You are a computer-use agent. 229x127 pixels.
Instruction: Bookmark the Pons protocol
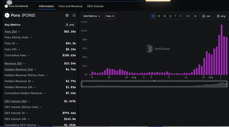click(74, 15)
